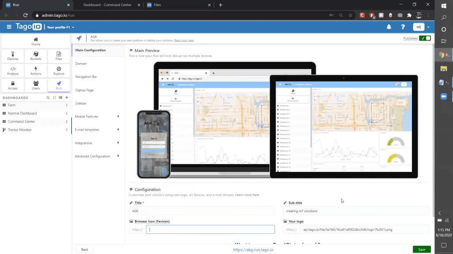Open the HS account dropdown
The height and width of the screenshot is (254, 453).
click(421, 27)
